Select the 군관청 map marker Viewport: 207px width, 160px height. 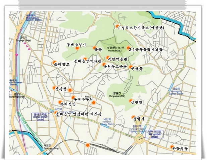coord(130,100)
